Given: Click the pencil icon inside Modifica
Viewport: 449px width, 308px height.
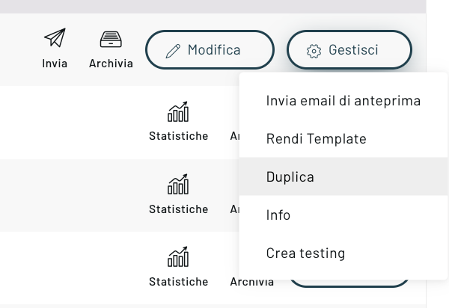Looking at the screenshot, I should coord(173,51).
